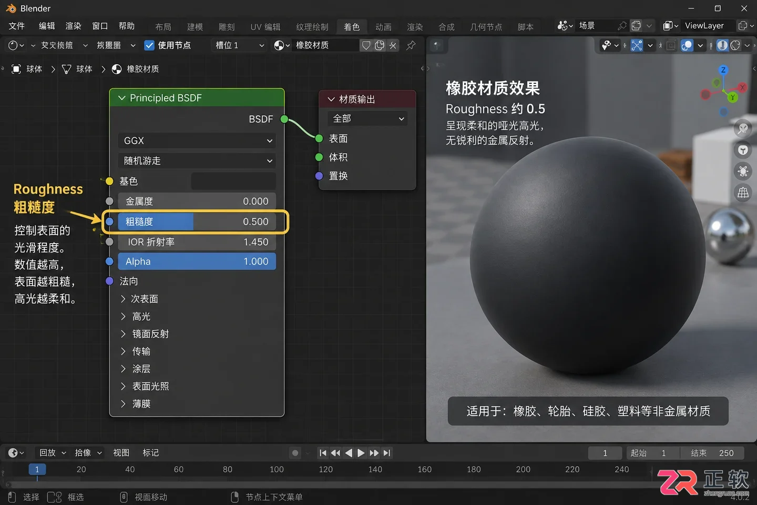Switch to the 几何节点 workspace tab

[486, 27]
